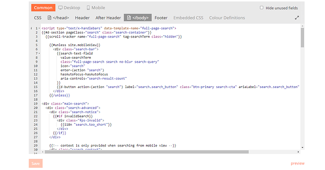Click the document icon beside </head>
The width and height of the screenshot is (325, 170).
coord(49,18)
